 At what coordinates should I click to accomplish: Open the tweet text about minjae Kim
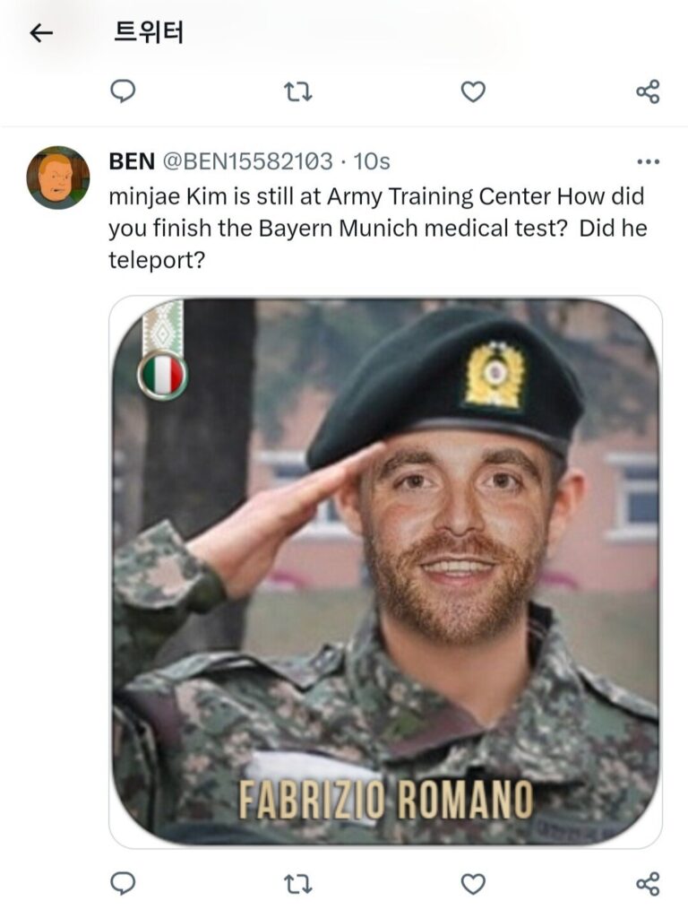pos(378,228)
